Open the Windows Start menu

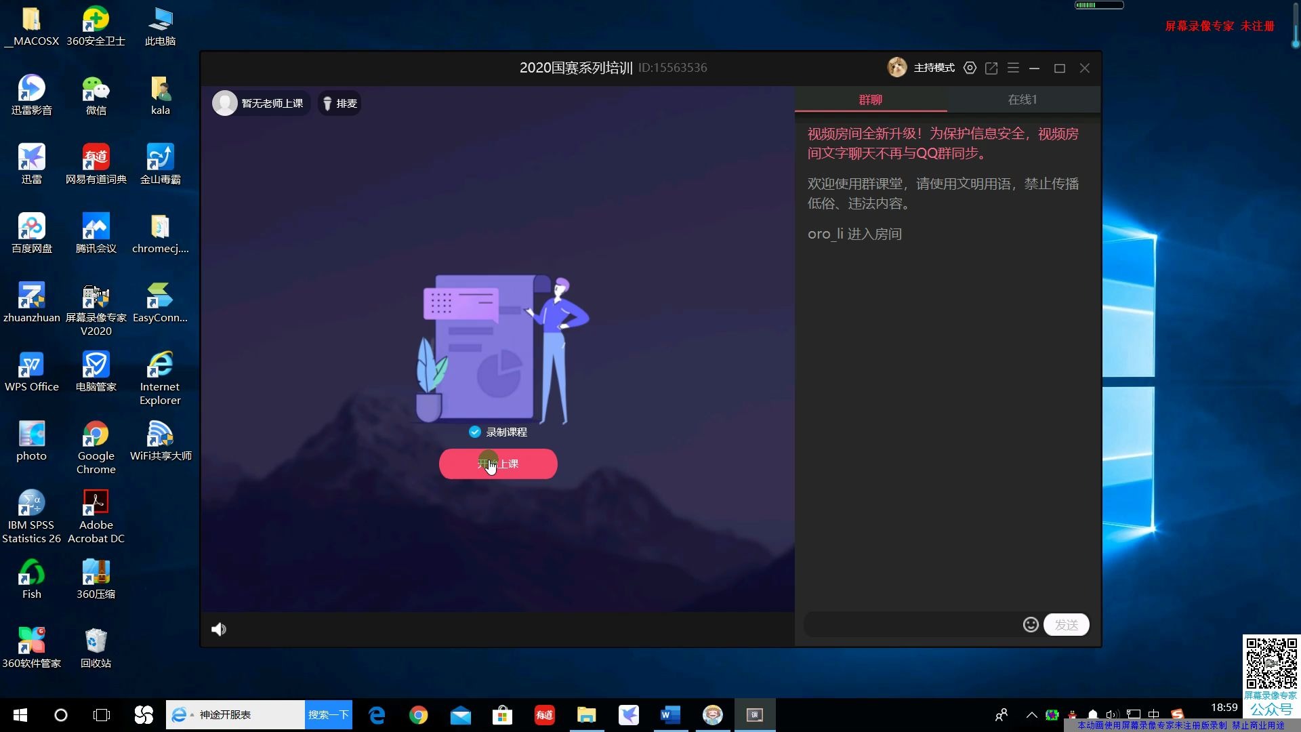click(20, 715)
